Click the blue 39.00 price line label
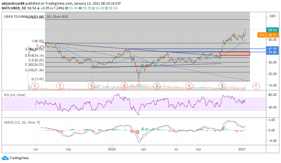Image resolution: width=281 pixels, height=163 pixels. [273, 52]
